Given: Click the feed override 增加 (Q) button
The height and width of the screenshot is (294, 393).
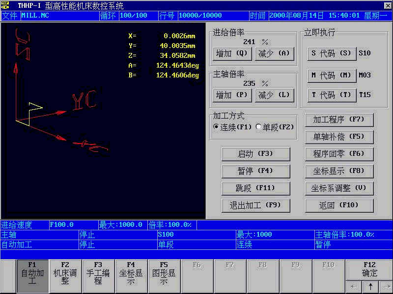Looking at the screenshot, I should [232, 54].
